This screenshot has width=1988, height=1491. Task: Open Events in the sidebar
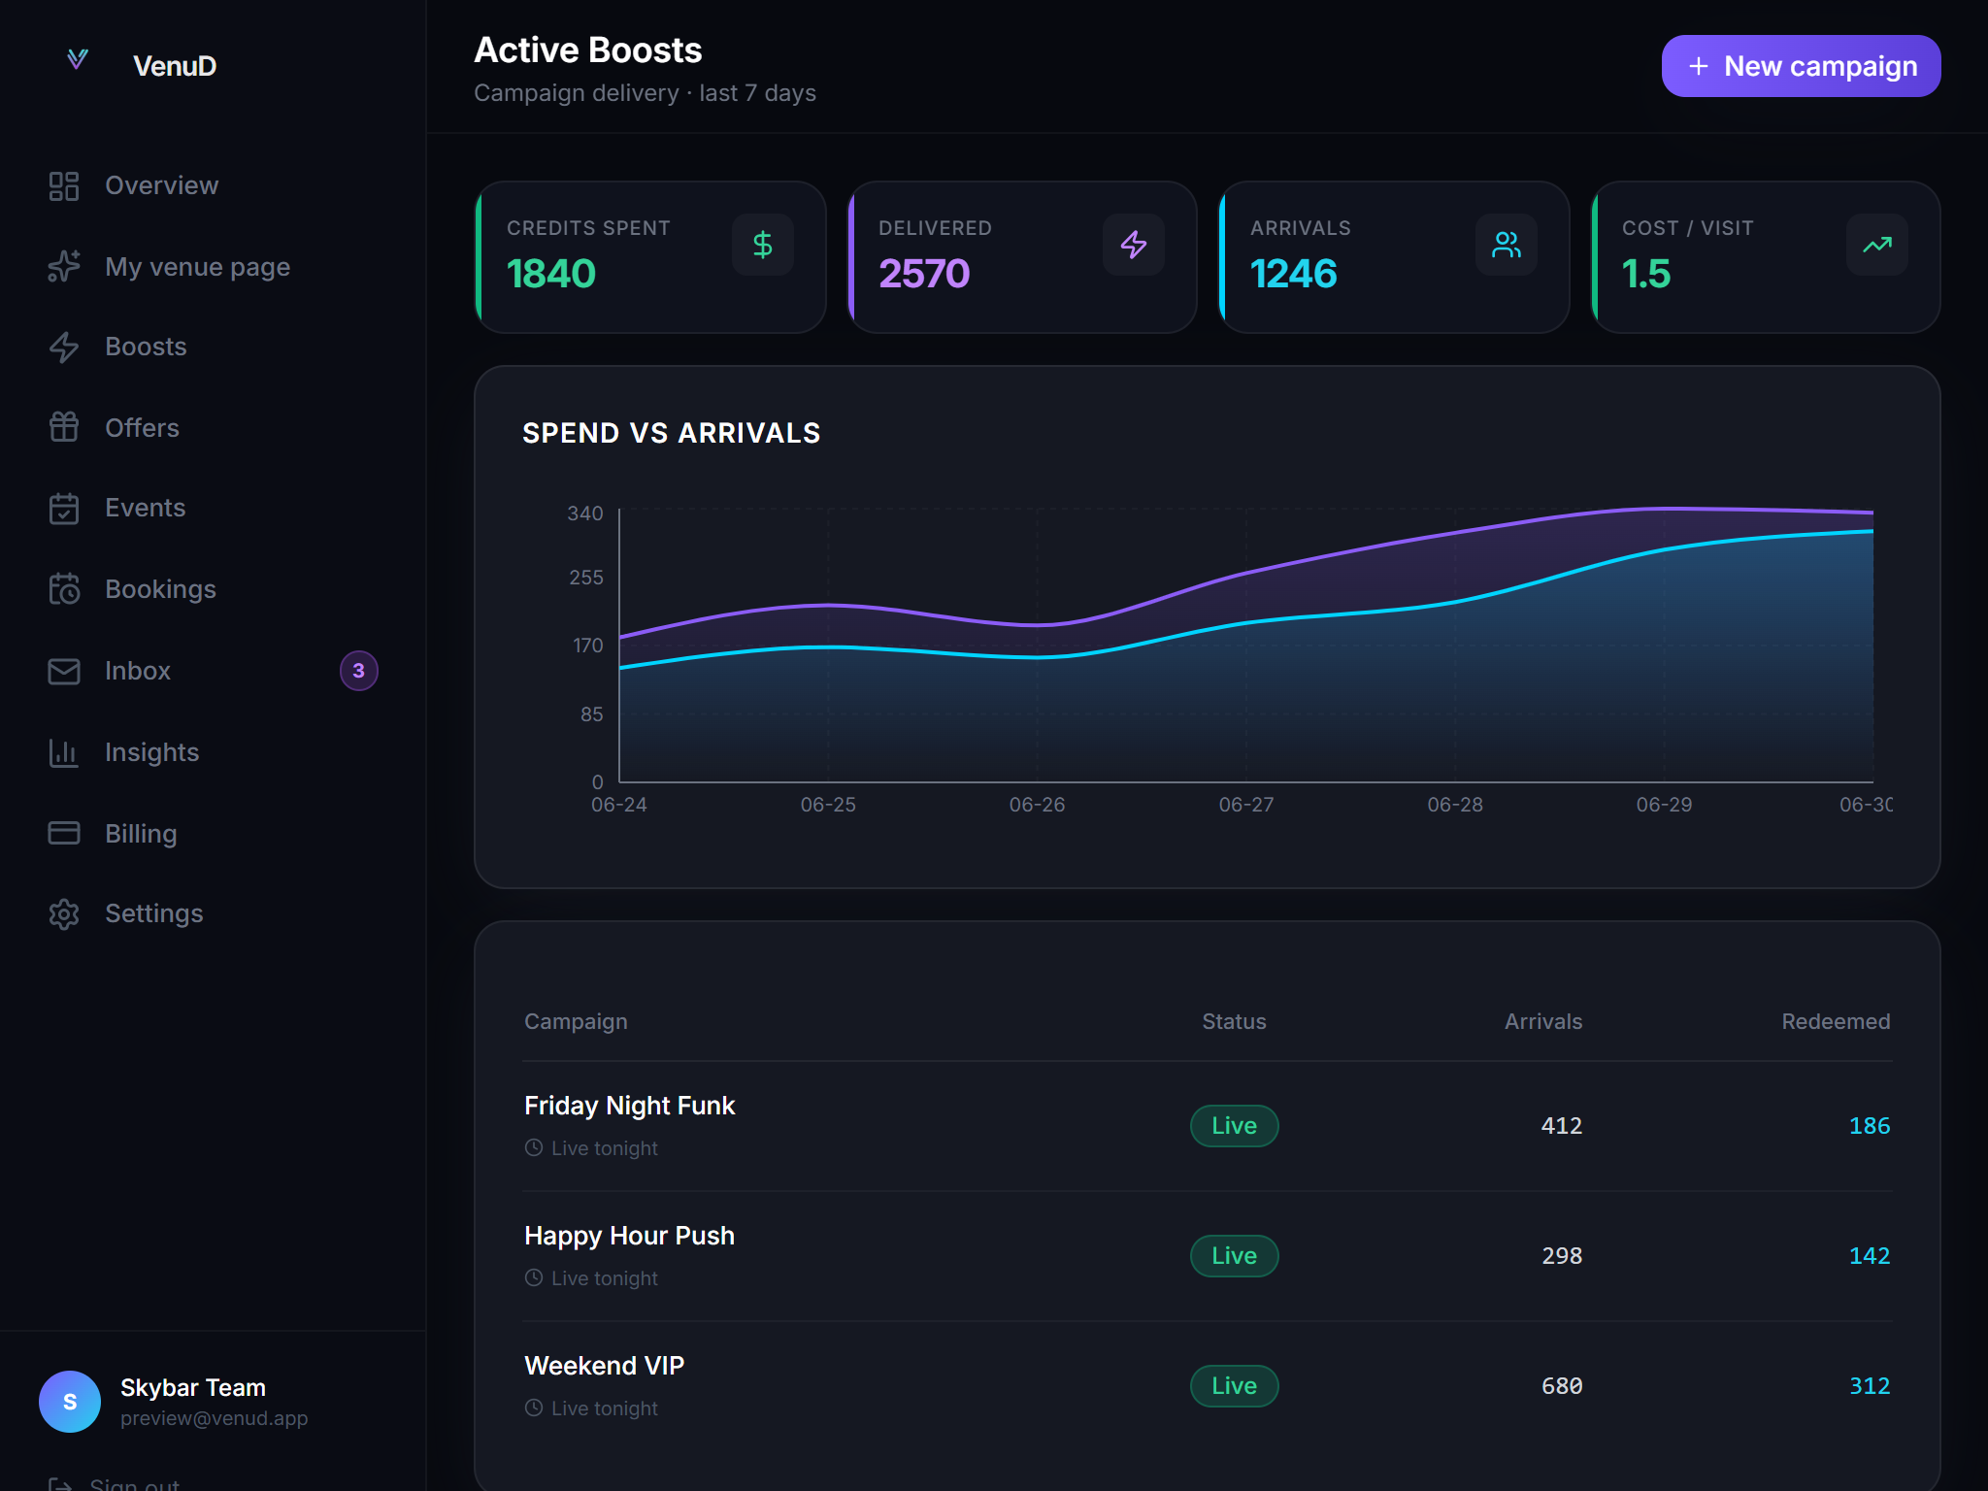[214, 509]
